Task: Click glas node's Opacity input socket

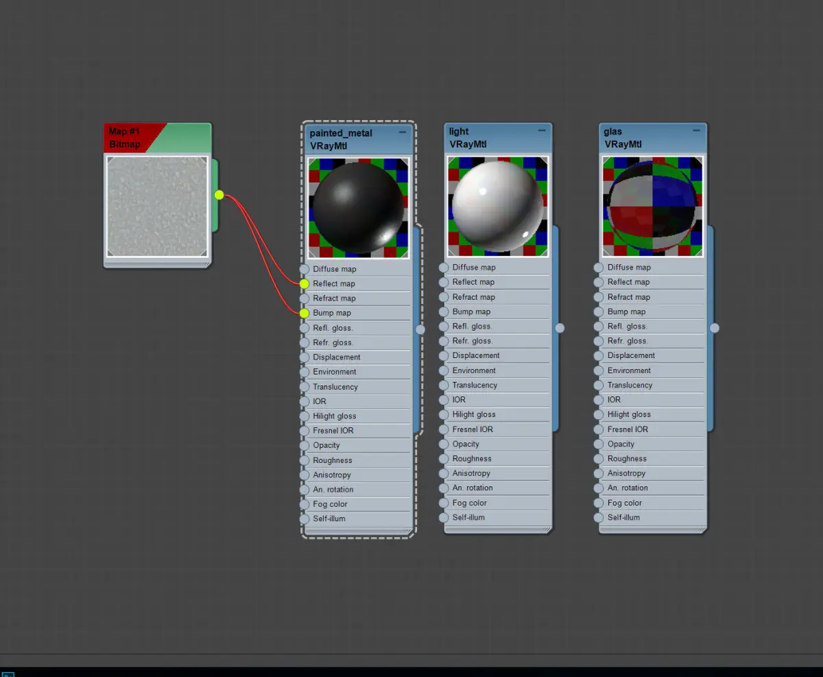Action: [599, 444]
